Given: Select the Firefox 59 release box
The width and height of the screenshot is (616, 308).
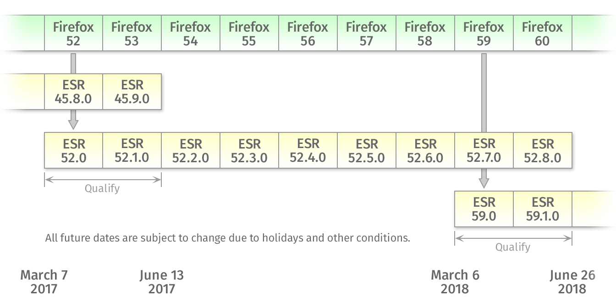Looking at the screenshot, I should click(484, 33).
